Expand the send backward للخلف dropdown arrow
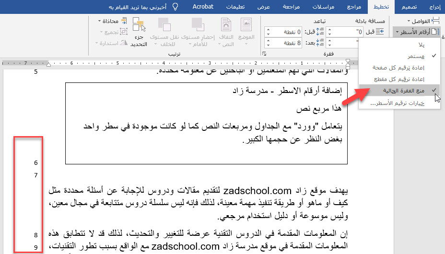Image resolution: width=445 pixels, height=254 pixels. (155, 44)
